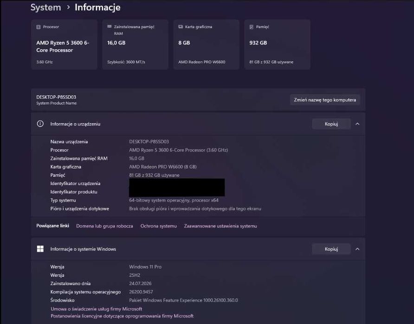Click Pióro i urządzenia dotykowe label

(x=79, y=209)
